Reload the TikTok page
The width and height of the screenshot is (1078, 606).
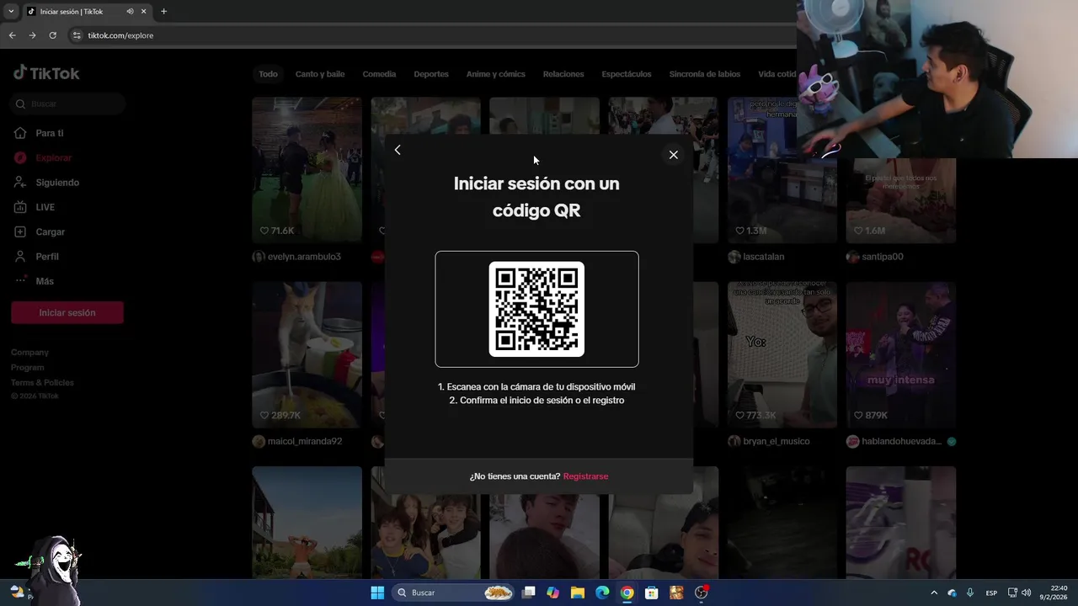(52, 35)
